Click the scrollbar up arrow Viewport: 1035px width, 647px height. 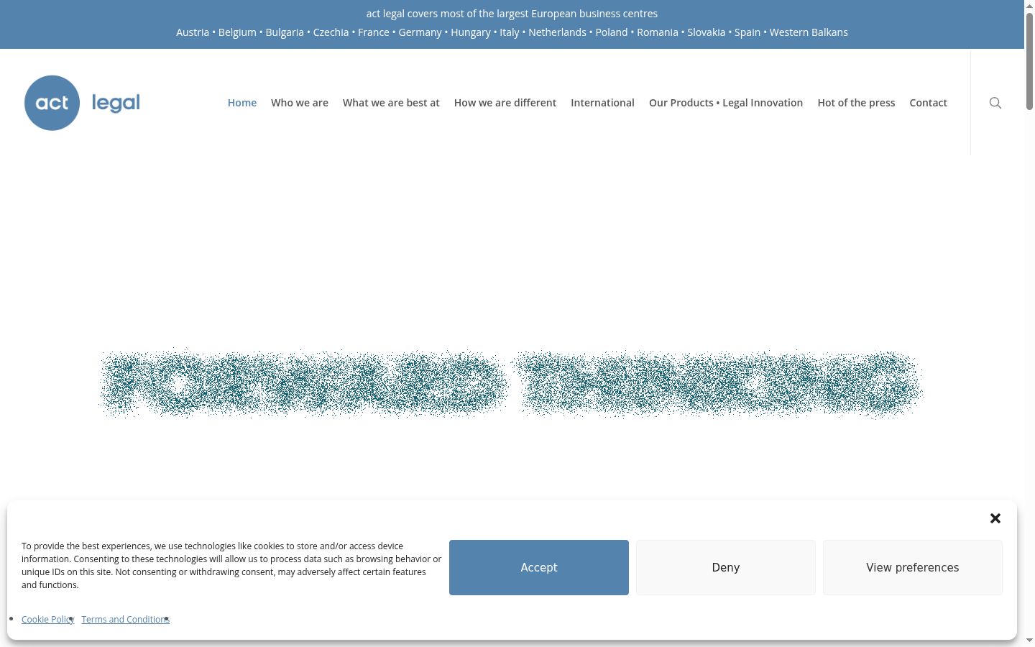click(x=1029, y=5)
